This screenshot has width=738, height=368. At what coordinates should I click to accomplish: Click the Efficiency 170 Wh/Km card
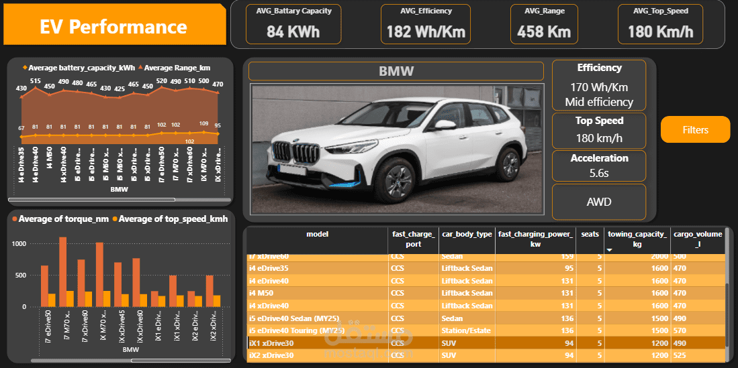point(599,85)
